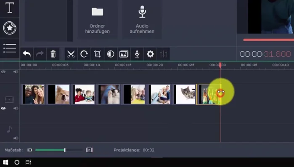Click the red preview progress bar
The image size is (294, 167).
click(x=268, y=40)
